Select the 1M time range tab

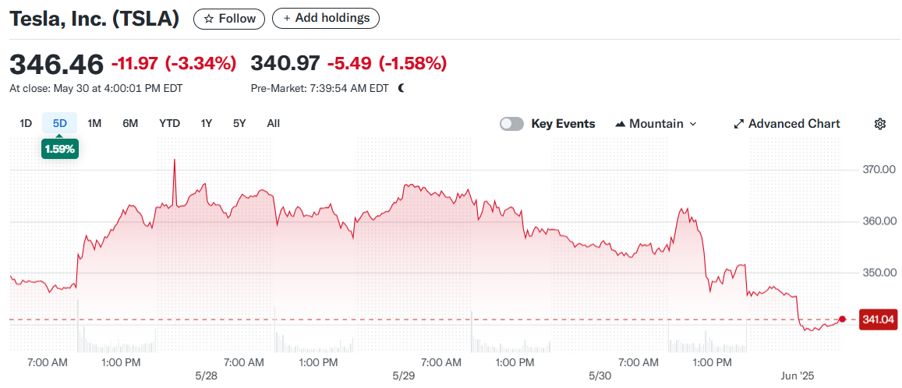94,123
